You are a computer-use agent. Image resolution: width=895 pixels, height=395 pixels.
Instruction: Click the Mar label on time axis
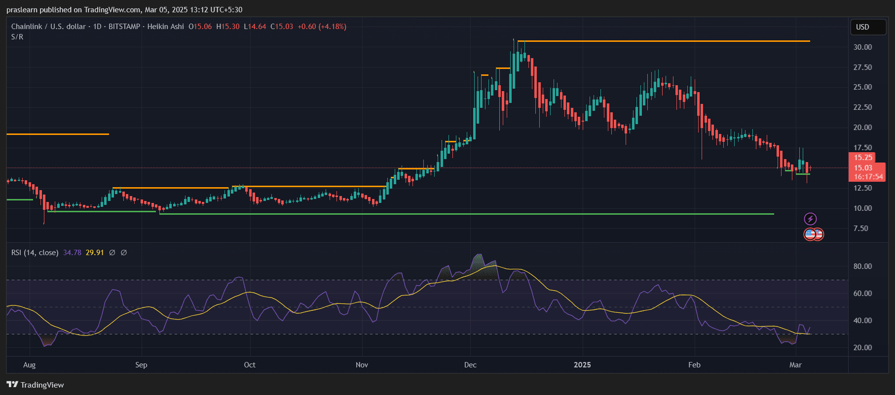(x=795, y=365)
